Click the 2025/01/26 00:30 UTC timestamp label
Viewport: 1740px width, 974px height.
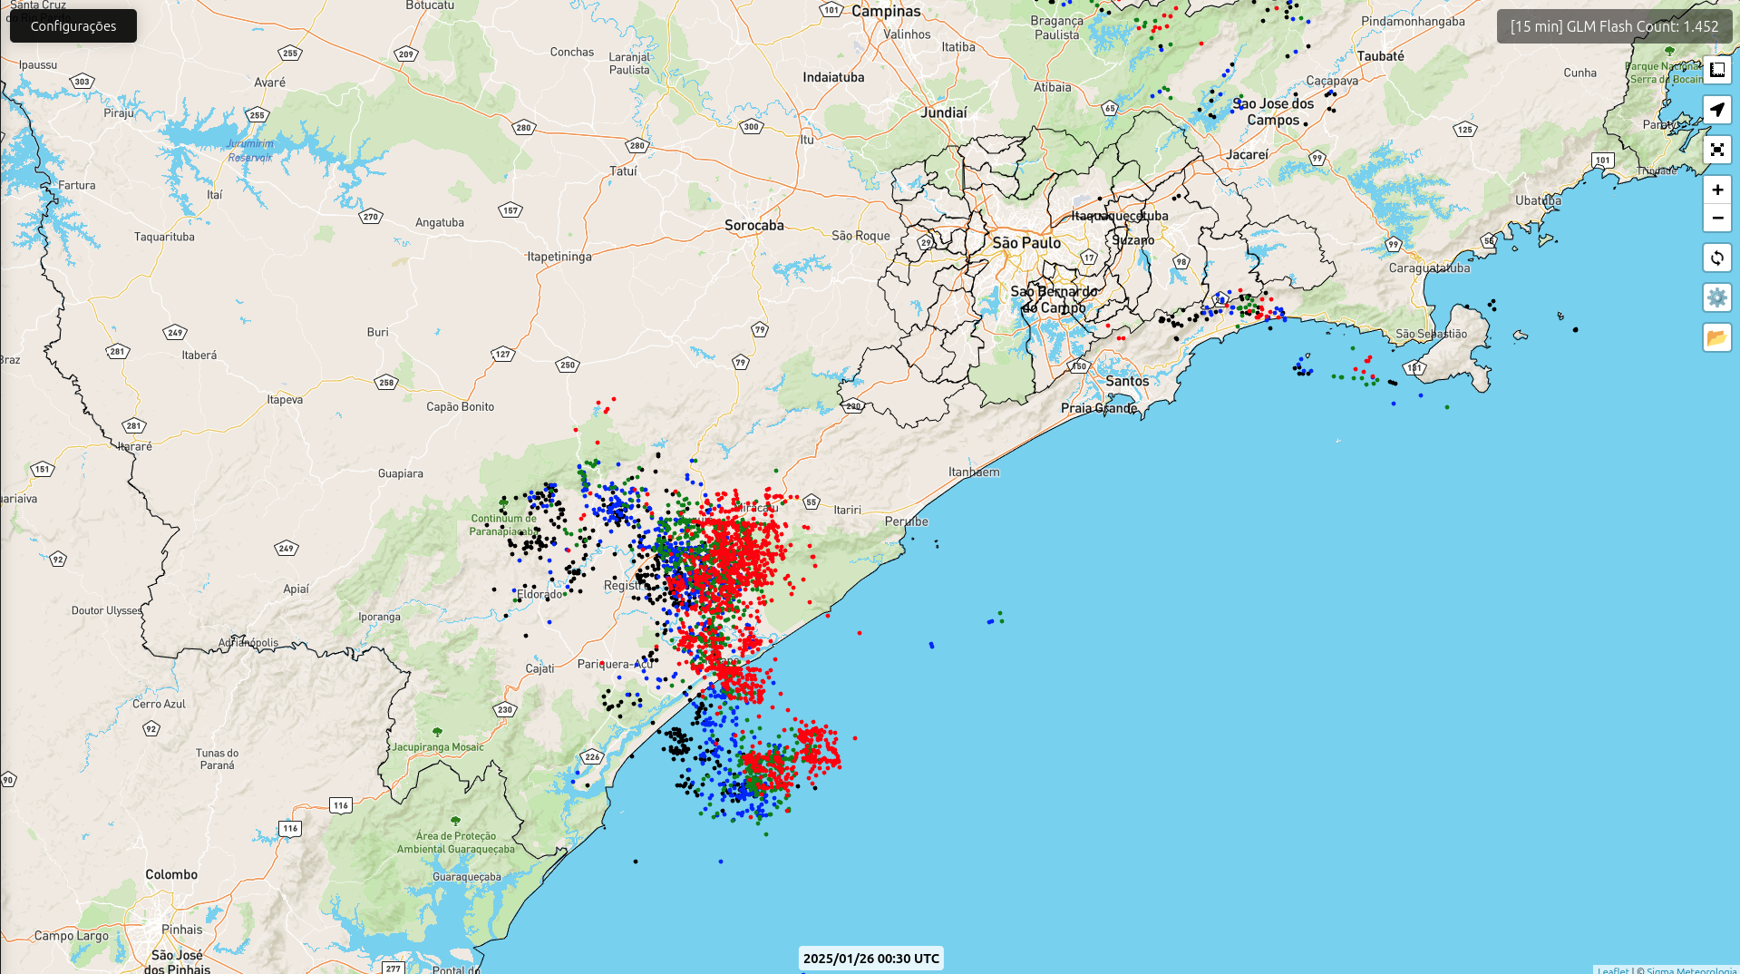click(x=870, y=959)
